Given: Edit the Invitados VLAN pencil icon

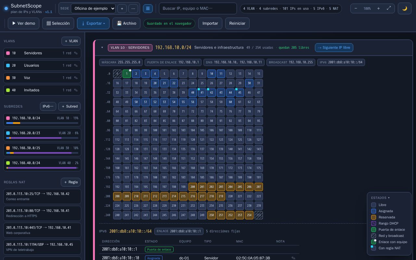Looking at the screenshot, I should point(76,90).
